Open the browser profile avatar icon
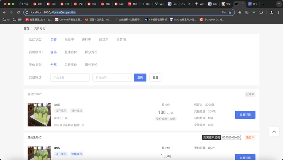Viewport: 283px width, 160px height. click(271, 12)
